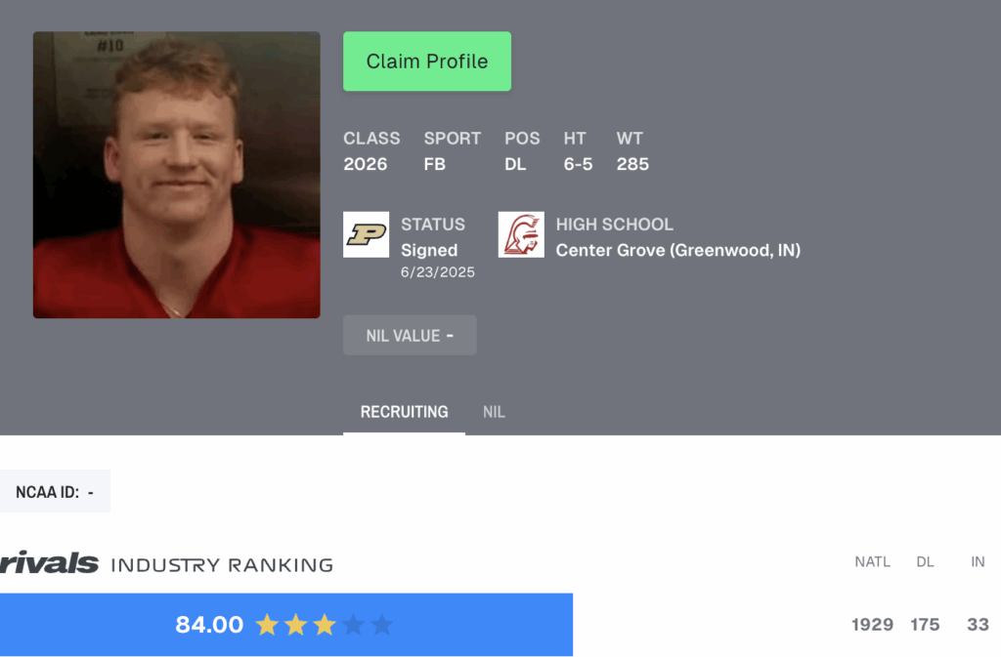Screen dimensions: 1001x657
Task: Click the Center Grove Trojan logo
Action: click(x=521, y=234)
